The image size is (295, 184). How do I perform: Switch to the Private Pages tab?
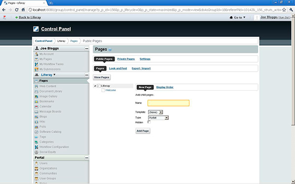(126, 59)
